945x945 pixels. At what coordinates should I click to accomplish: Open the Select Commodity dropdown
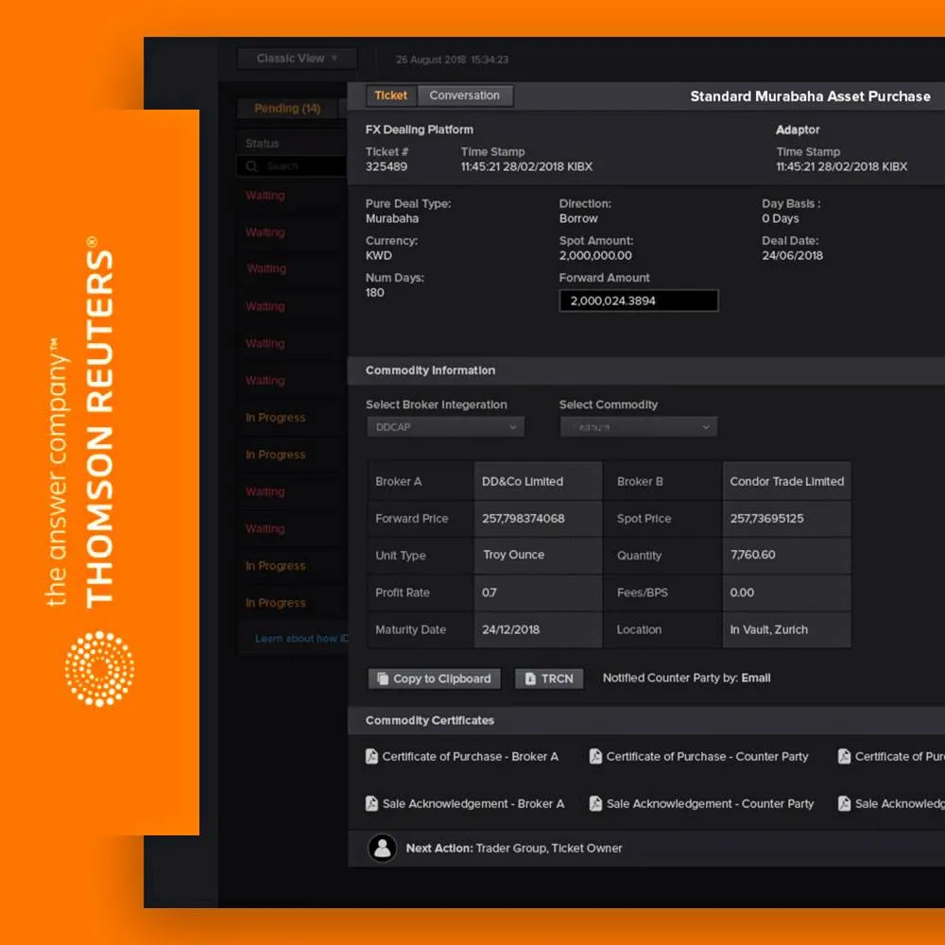point(638,426)
